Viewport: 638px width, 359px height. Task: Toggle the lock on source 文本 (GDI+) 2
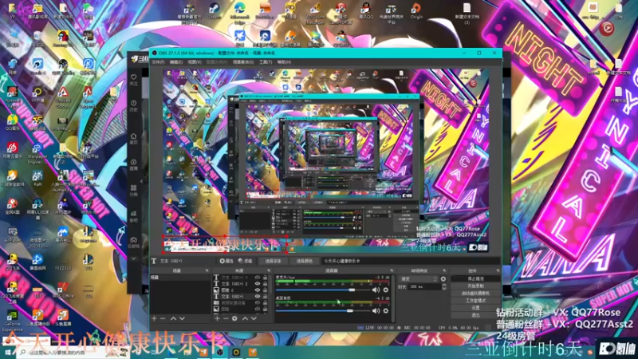coord(265,284)
